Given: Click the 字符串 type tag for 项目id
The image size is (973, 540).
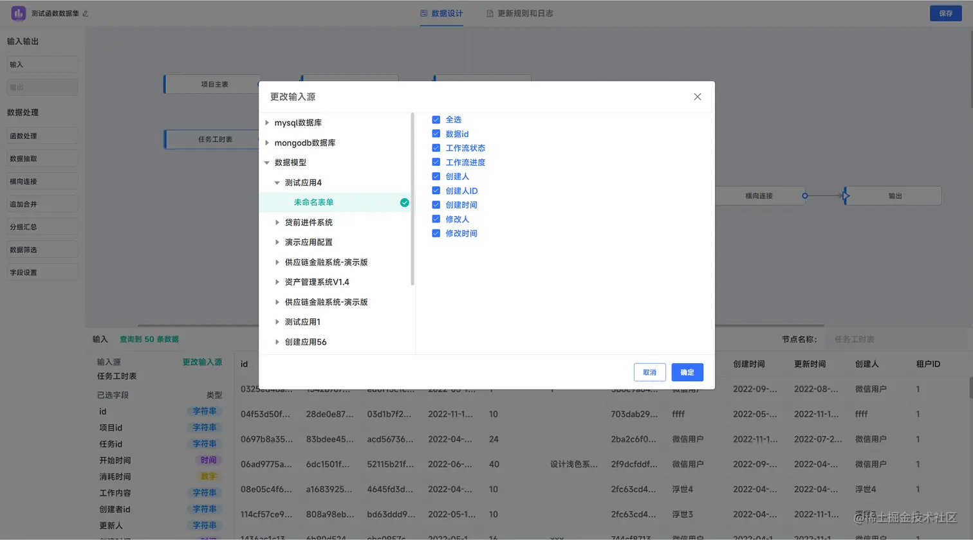Looking at the screenshot, I should coord(205,428).
